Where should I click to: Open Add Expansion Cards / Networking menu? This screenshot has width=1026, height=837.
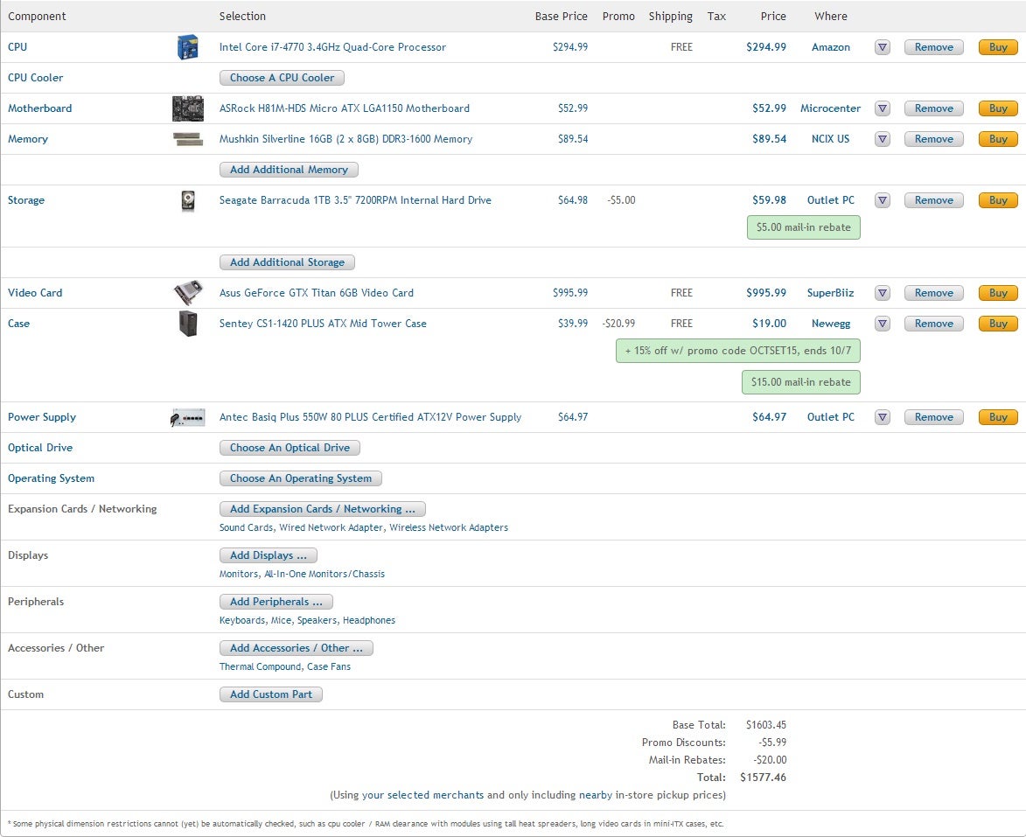(322, 509)
